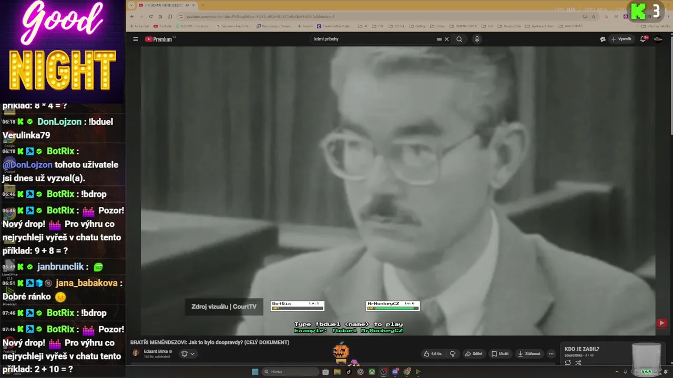Viewport: 673px width, 378px height.
Task: Show hidden system tray icons chevron
Action: click(x=617, y=372)
